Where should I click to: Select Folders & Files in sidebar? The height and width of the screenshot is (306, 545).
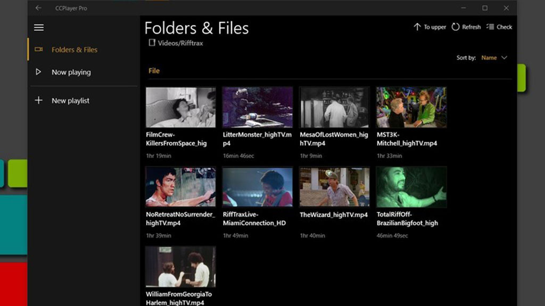[84, 49]
